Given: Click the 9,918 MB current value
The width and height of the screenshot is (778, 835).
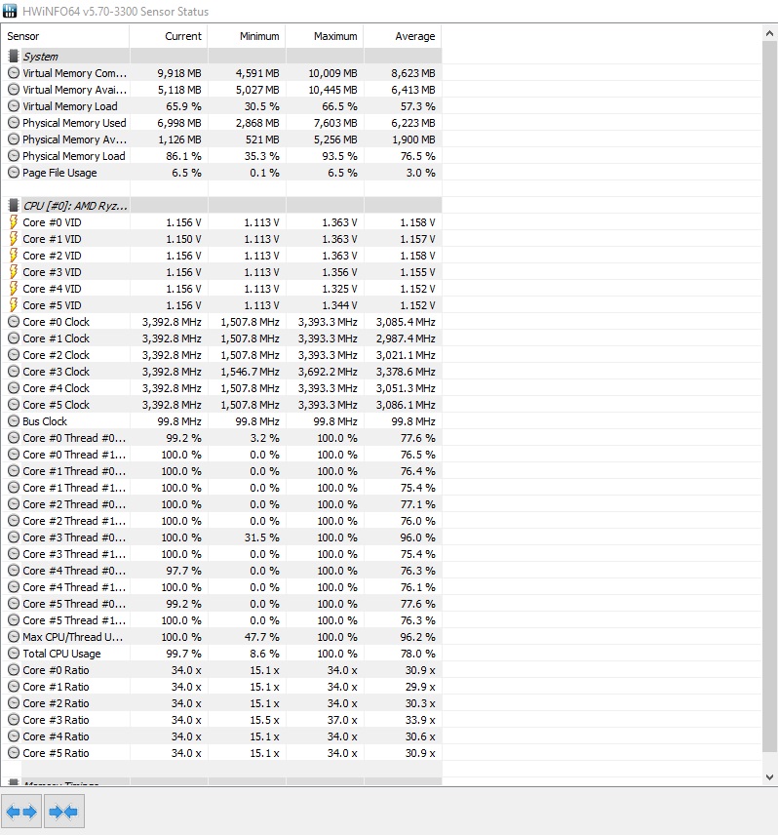Looking at the screenshot, I should pyautogui.click(x=178, y=73).
